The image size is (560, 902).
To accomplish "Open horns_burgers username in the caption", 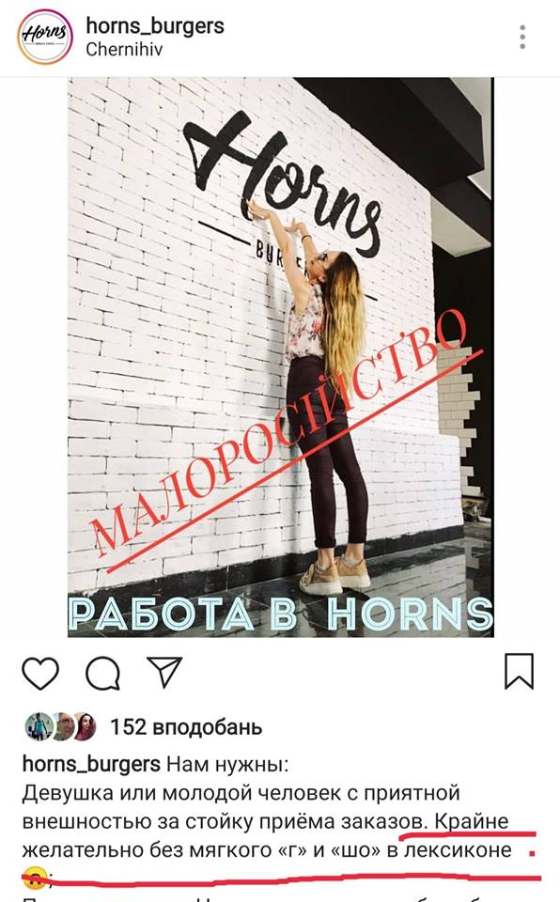I will click(91, 765).
